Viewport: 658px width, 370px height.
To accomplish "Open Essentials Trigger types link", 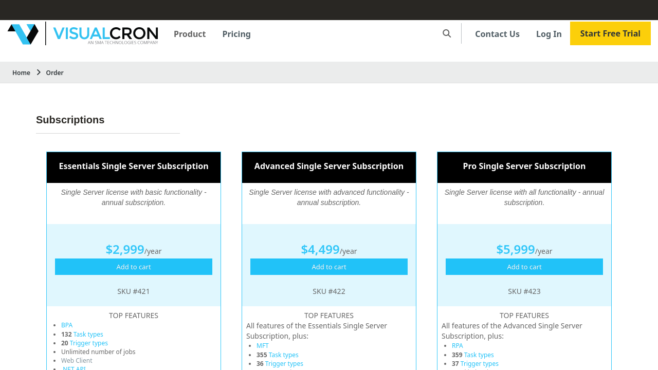I will click(89, 343).
